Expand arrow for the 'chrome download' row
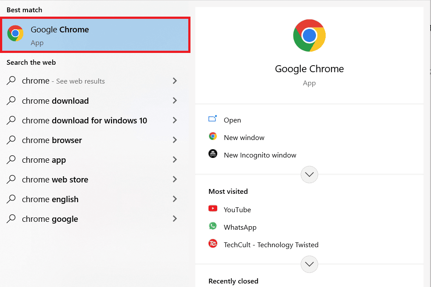This screenshot has width=431, height=287. [175, 100]
